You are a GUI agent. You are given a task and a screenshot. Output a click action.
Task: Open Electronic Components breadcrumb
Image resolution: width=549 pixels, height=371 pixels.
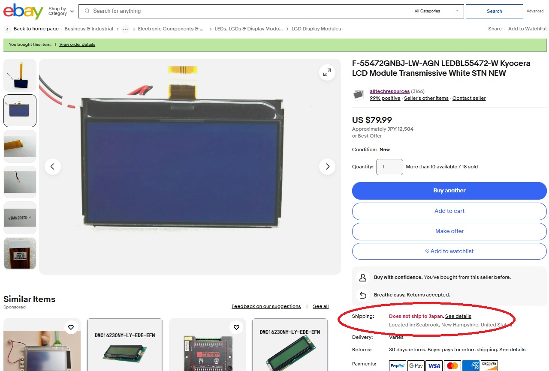pyautogui.click(x=171, y=29)
